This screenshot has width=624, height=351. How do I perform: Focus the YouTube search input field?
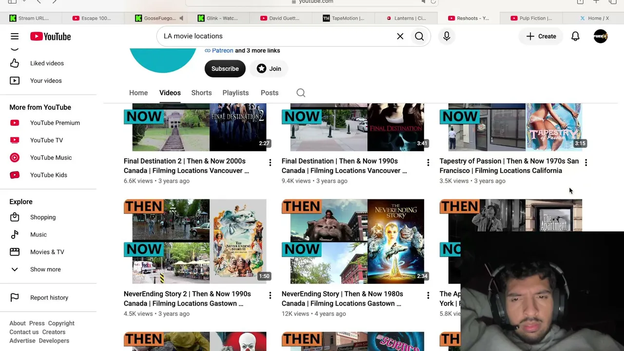(x=278, y=36)
